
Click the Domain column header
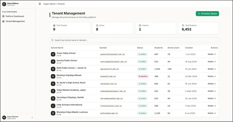pyautogui.click(x=103, y=48)
